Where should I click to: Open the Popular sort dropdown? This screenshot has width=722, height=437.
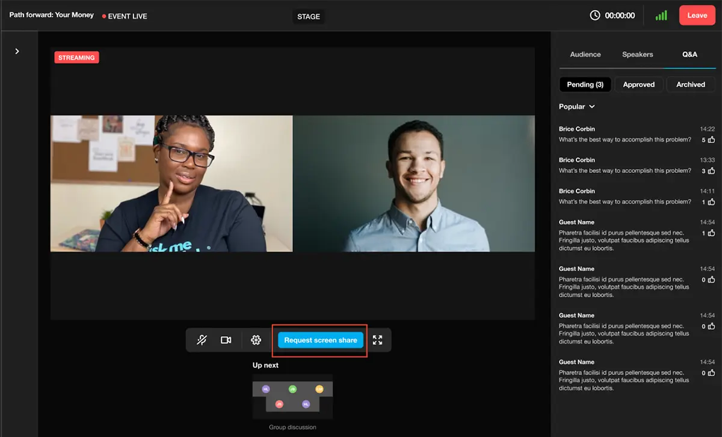(x=577, y=106)
